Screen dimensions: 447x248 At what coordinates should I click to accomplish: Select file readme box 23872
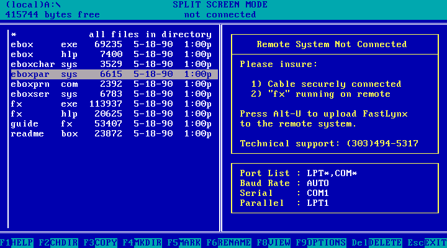112,134
